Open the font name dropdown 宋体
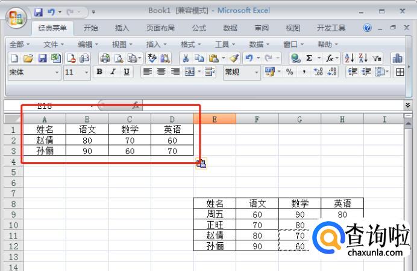 [57, 72]
